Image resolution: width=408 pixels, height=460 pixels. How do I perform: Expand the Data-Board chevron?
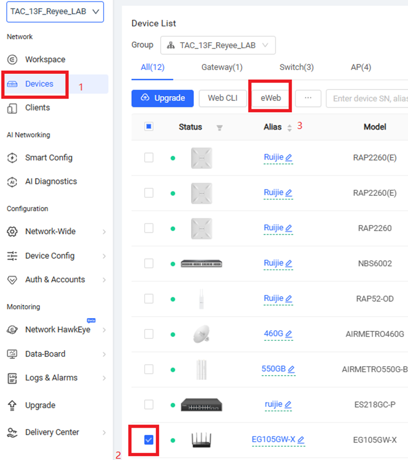[x=104, y=354]
